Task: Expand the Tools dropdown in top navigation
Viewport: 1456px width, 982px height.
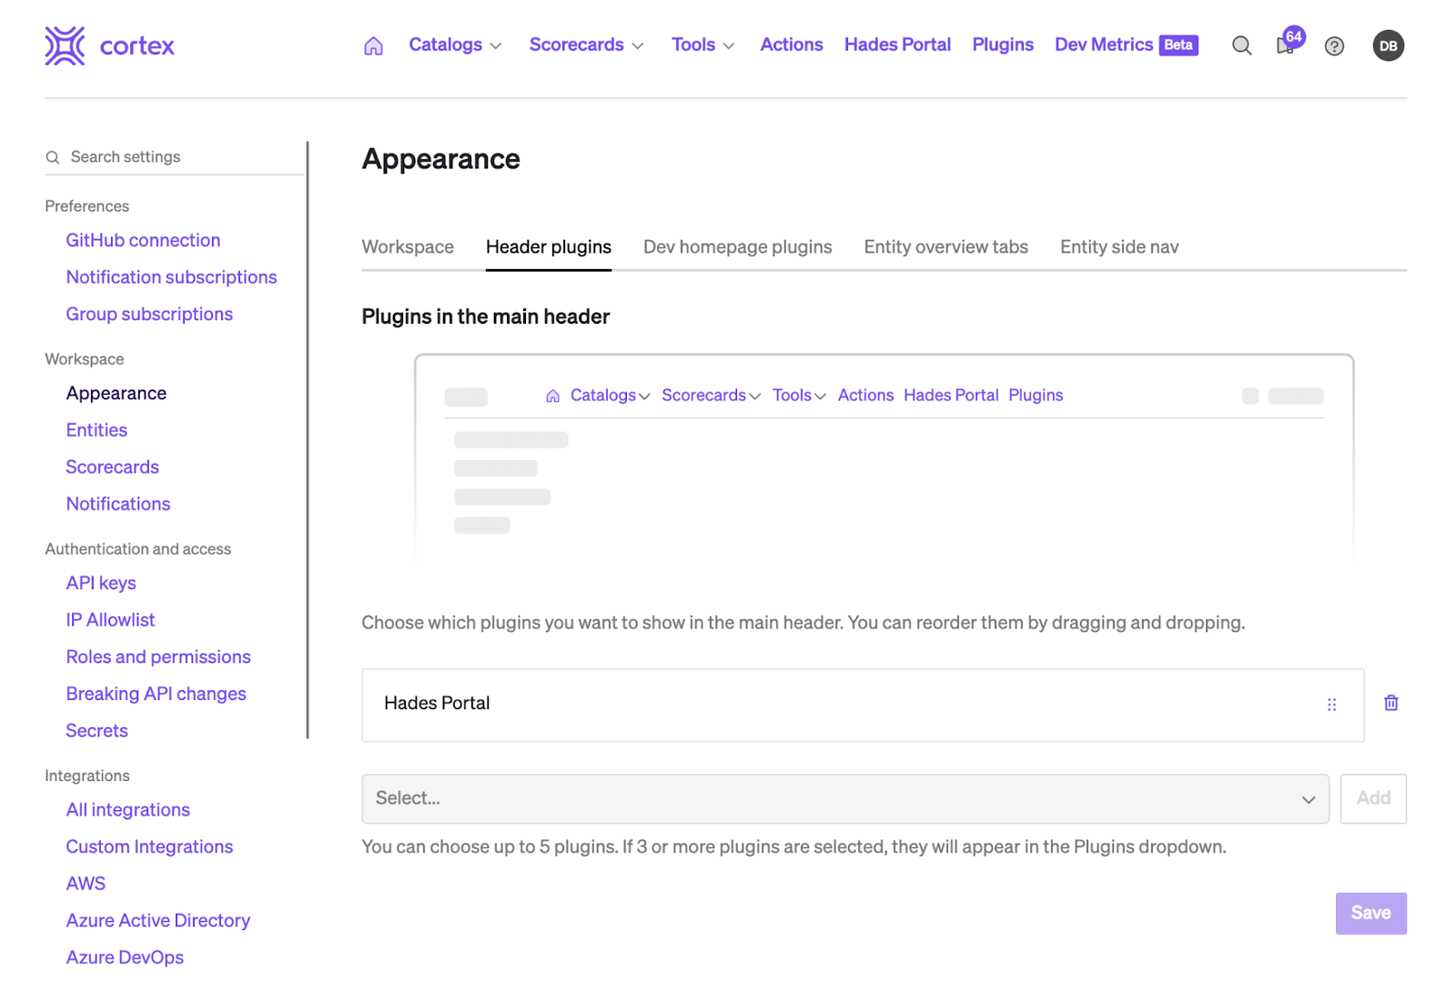Action: (703, 45)
